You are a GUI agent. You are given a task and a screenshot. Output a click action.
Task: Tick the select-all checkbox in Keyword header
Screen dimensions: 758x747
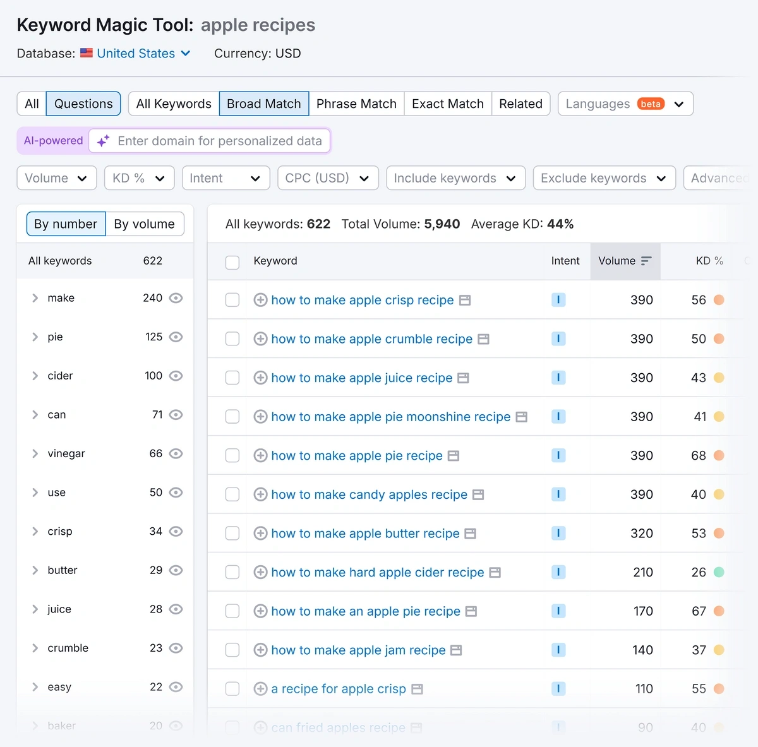(x=232, y=262)
